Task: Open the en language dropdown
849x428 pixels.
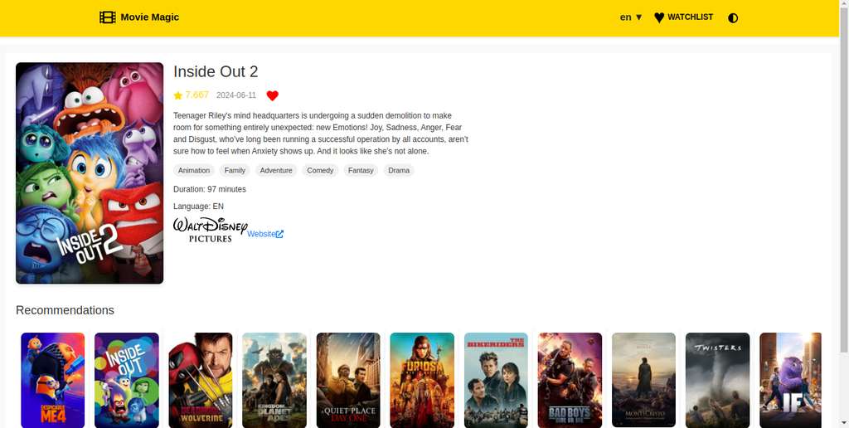Action: click(x=631, y=17)
